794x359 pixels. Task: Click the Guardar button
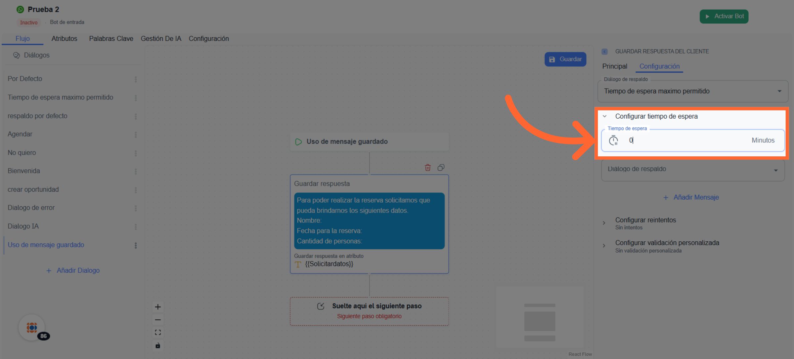tap(565, 60)
